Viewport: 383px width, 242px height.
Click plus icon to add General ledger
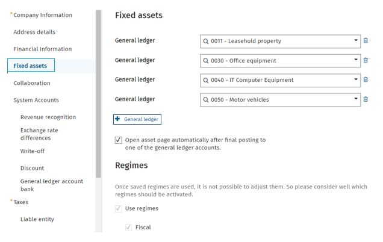[x=117, y=119]
